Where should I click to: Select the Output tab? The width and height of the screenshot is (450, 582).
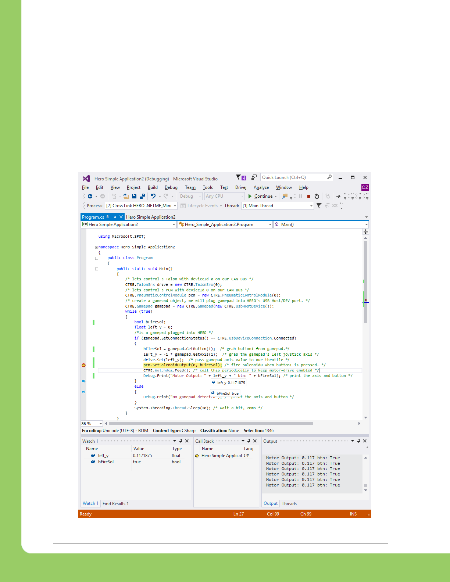point(271,503)
